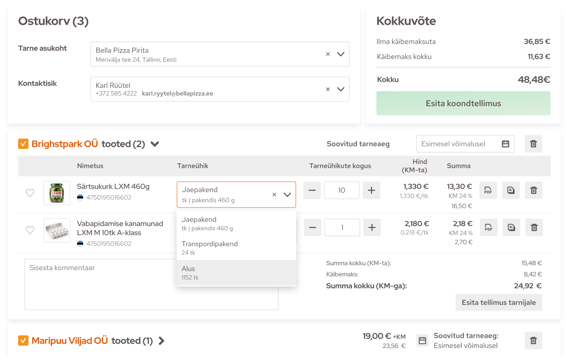The image size is (567, 363).
Task: Click the Sisesta kommentaar text area
Action: click(99, 285)
